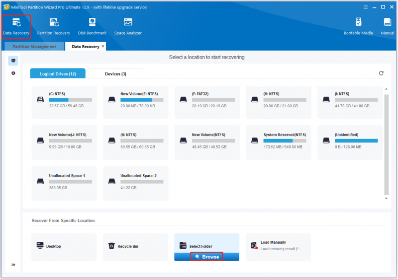Viewport: 398px width, 279px height.
Task: Select the H: NTFS drive icon
Action: click(x=255, y=99)
